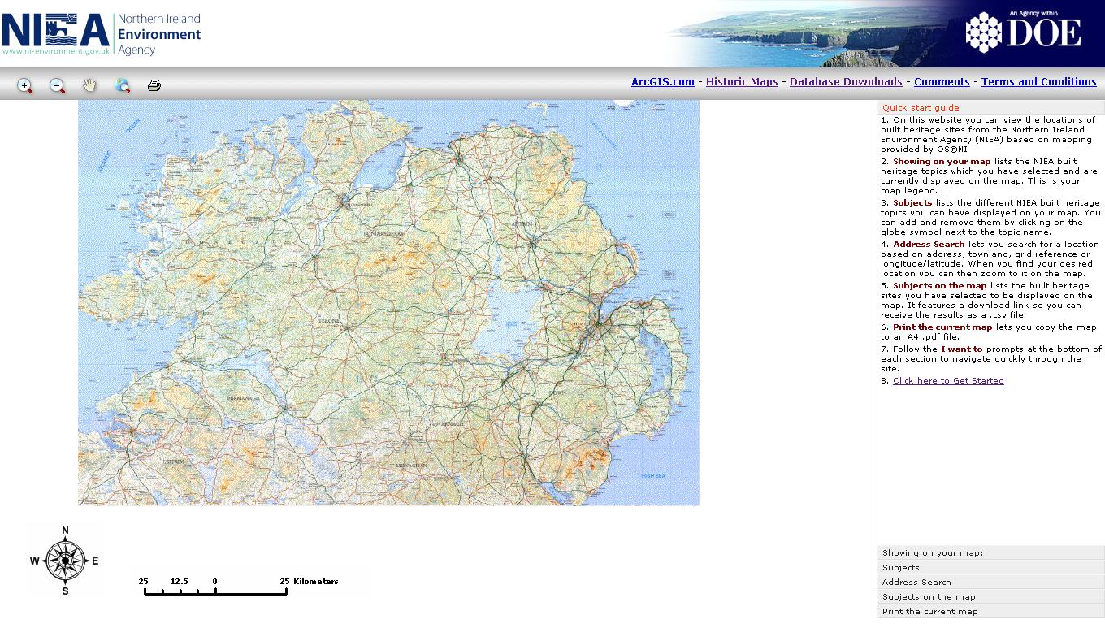This screenshot has width=1105, height=624.
Task: Click the compass rose graphic
Action: click(64, 560)
